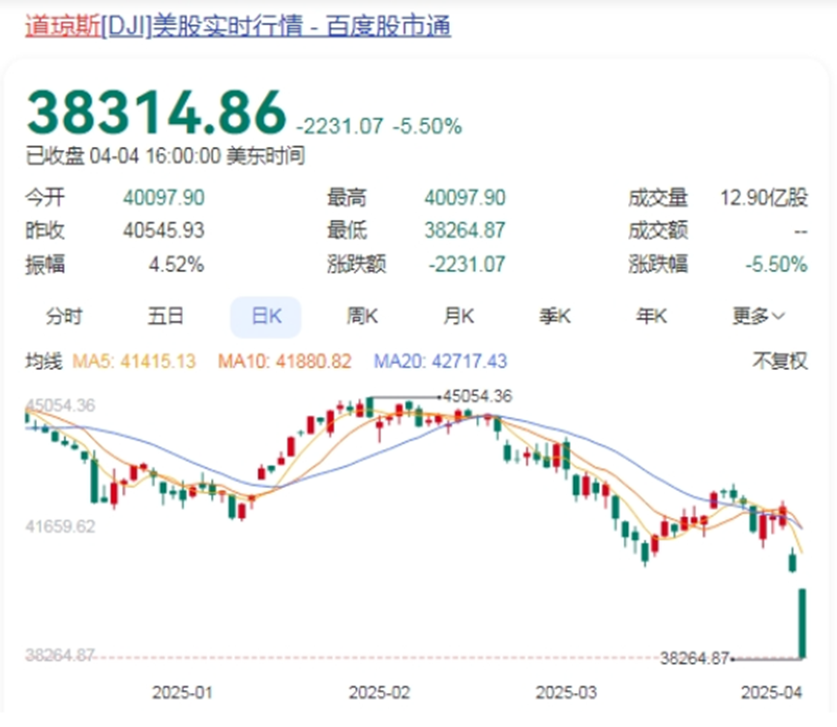The width and height of the screenshot is (837, 727).
Task: Select the 年K chart tab
Action: tap(651, 317)
